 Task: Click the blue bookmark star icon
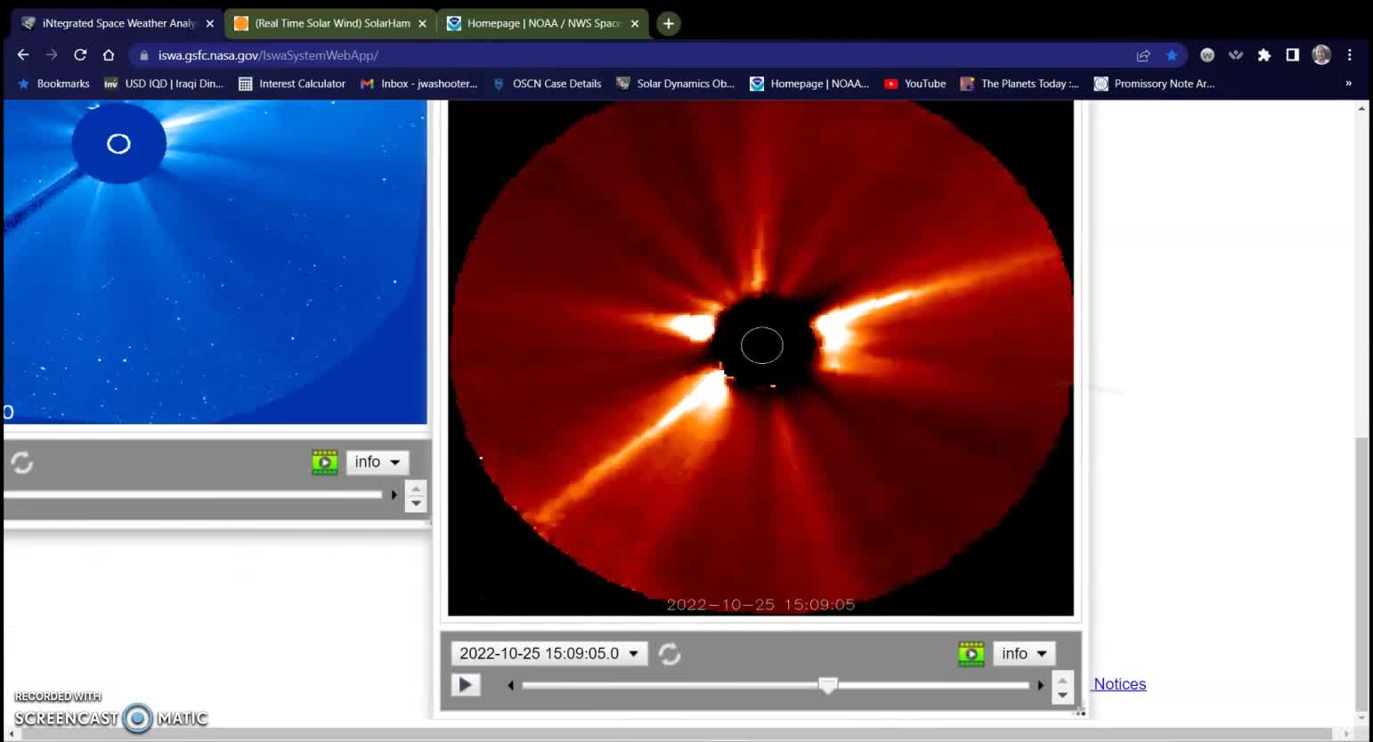1172,55
